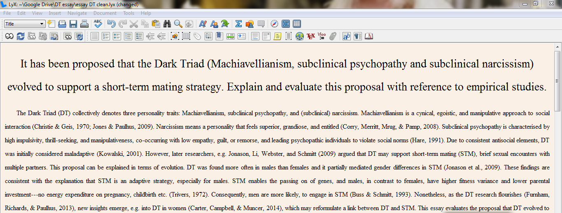Screen dimensions: 562x213
Task: Click the Undo arrow button
Action: click(x=112, y=24)
